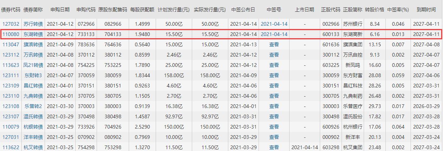Screen dimensions: 443x151
Task: Open the 乐普转2 bond name link
Action: (x=33, y=106)
